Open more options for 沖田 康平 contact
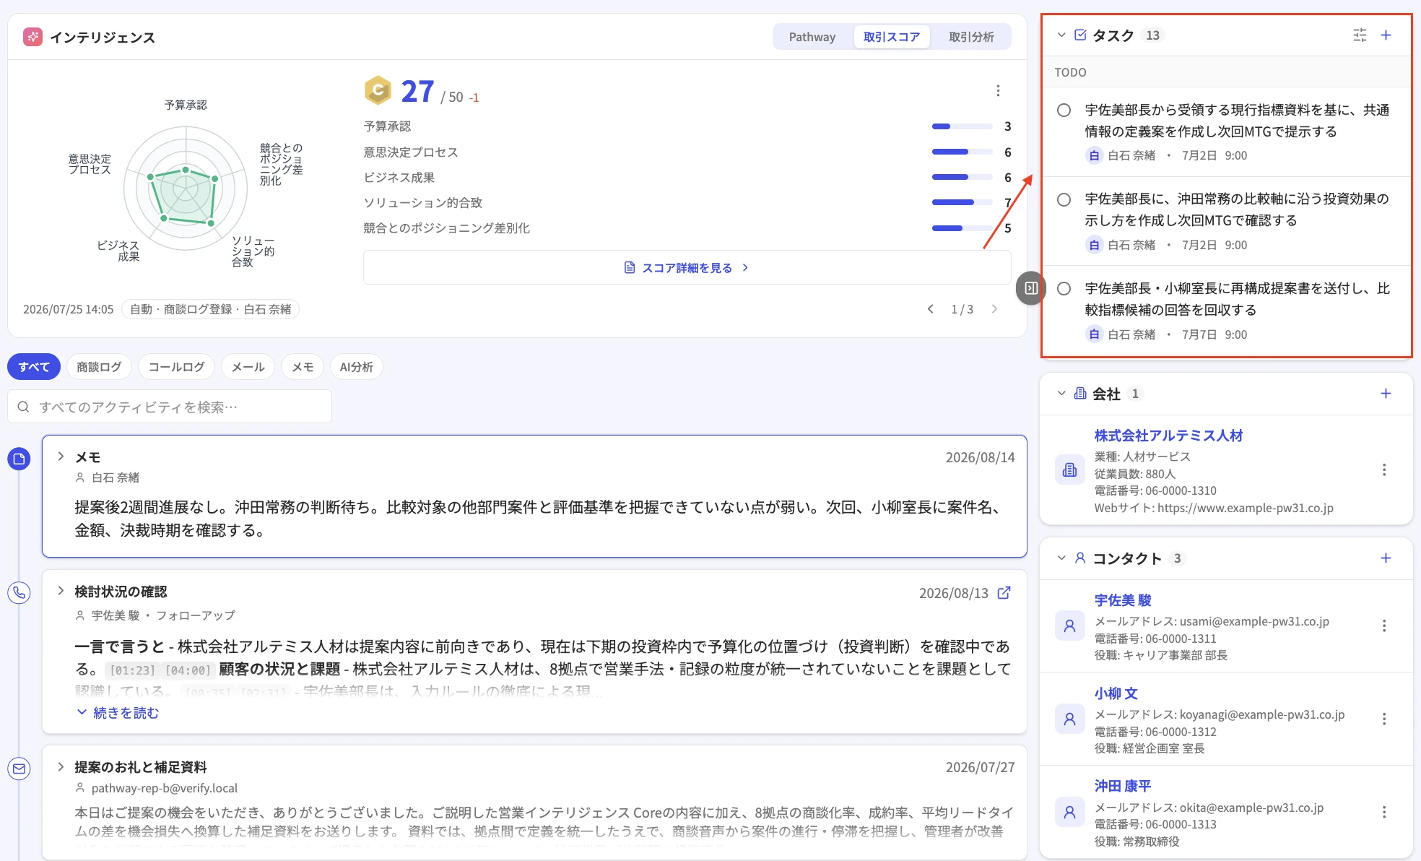This screenshot has width=1421, height=861. tap(1384, 813)
